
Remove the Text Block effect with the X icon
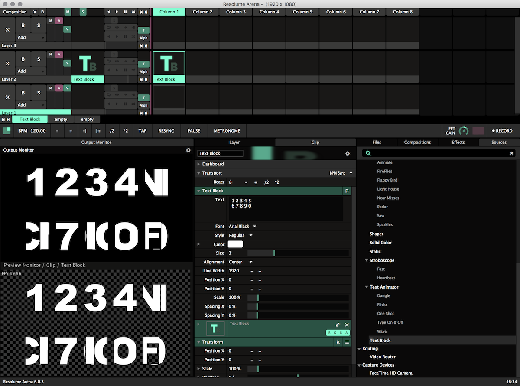point(347,325)
